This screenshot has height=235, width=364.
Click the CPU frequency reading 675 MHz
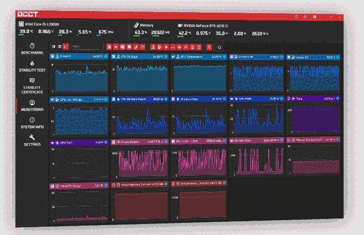(x=106, y=32)
